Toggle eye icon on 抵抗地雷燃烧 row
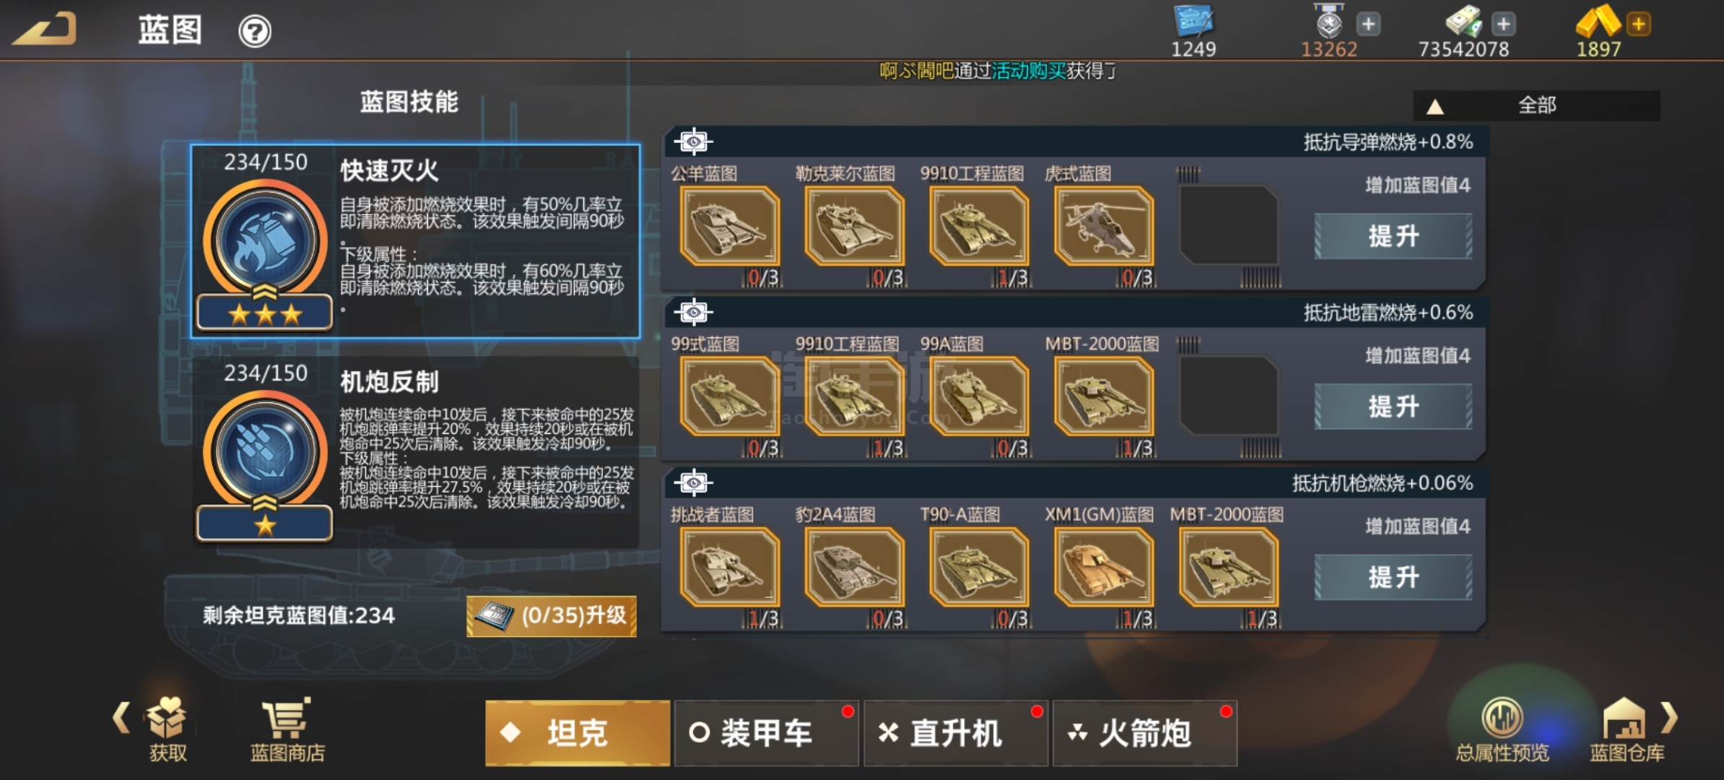Screen dimensions: 1724x780 point(693,312)
